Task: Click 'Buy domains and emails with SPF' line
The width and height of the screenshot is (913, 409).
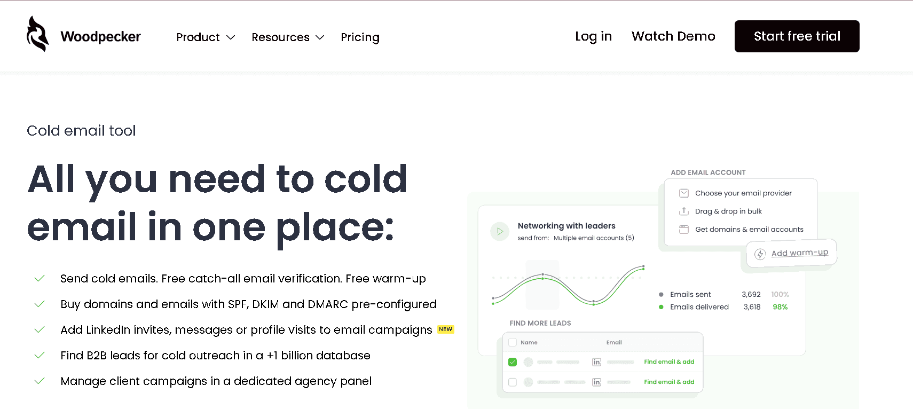Action: [248, 304]
